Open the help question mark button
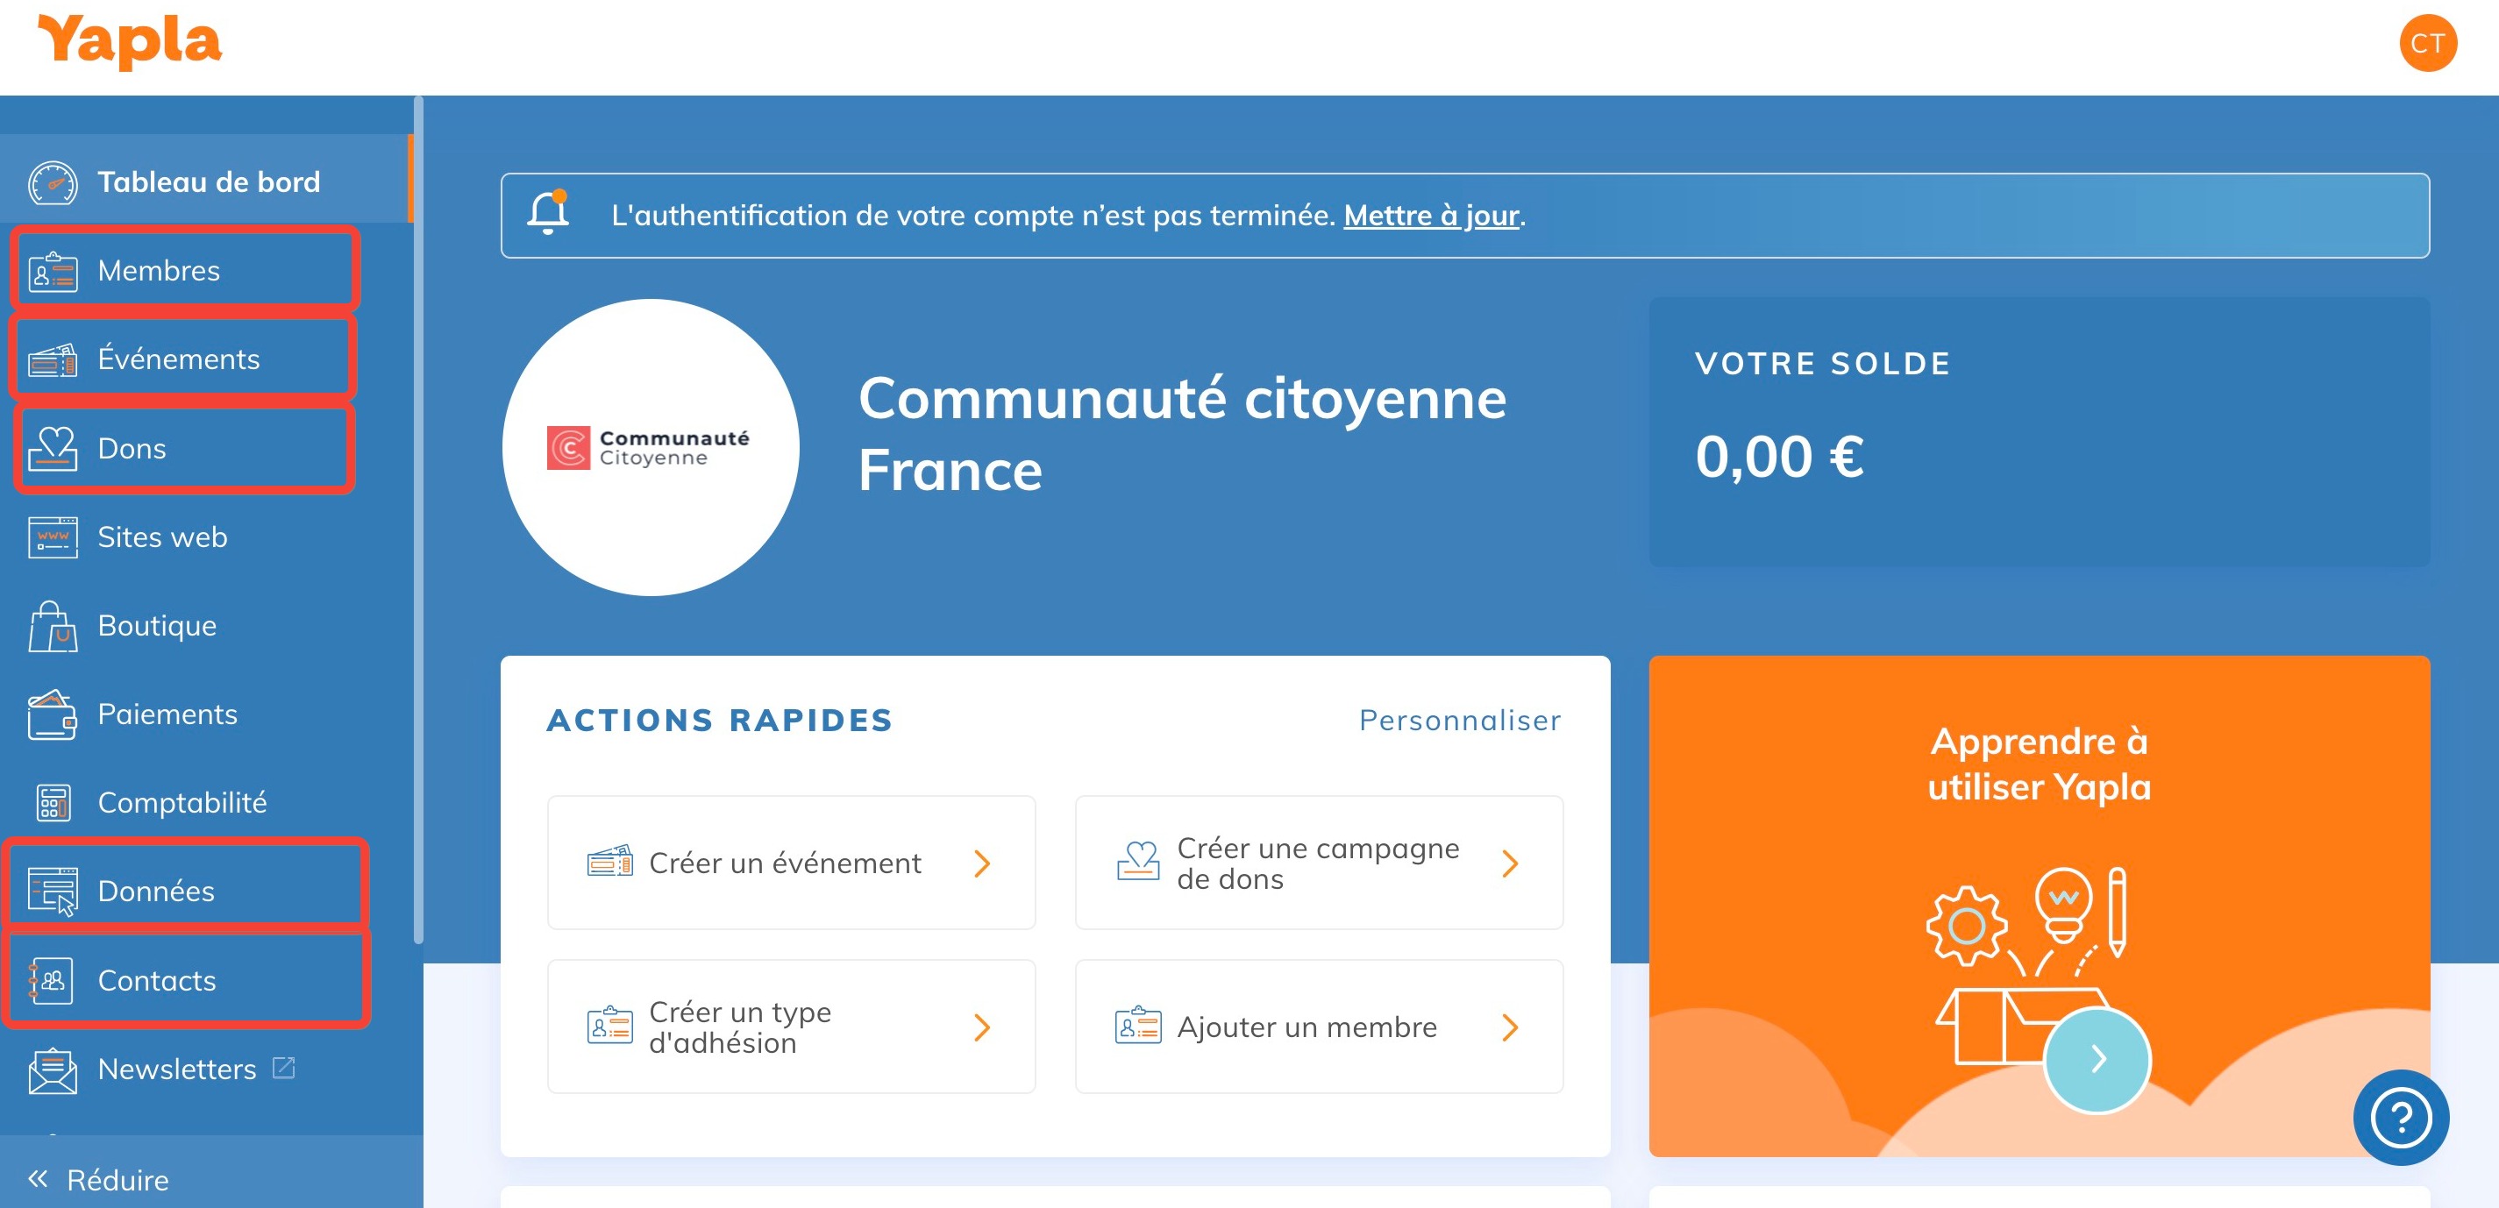Viewport: 2499px width, 1208px height. pos(2400,1117)
